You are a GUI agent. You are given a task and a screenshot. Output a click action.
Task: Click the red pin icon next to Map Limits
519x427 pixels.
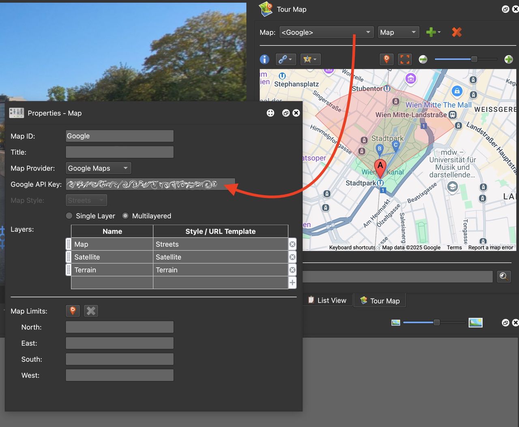(x=73, y=311)
